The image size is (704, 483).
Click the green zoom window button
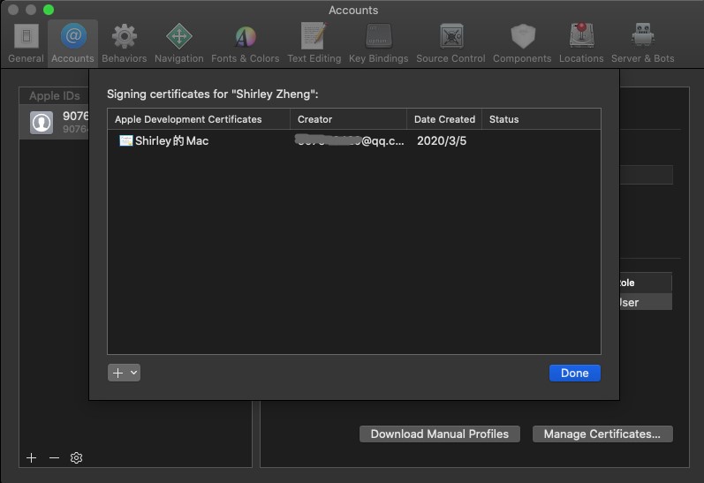(49, 10)
